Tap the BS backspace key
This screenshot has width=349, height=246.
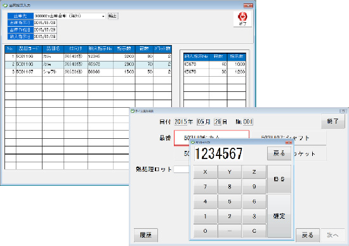click(279, 179)
